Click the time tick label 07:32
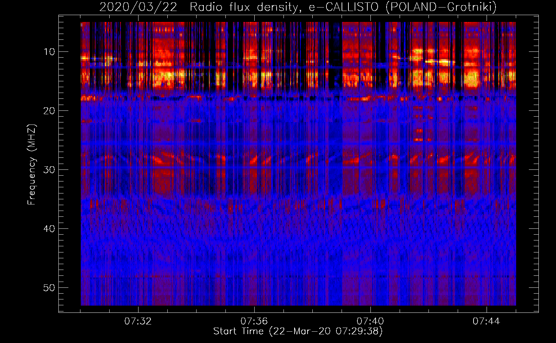556x343 pixels. [x=138, y=321]
